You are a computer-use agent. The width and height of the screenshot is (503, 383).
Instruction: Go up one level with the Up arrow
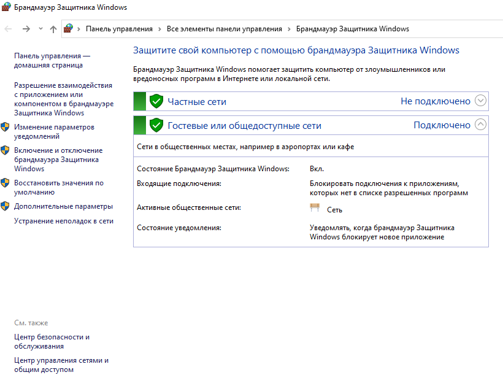click(53, 29)
